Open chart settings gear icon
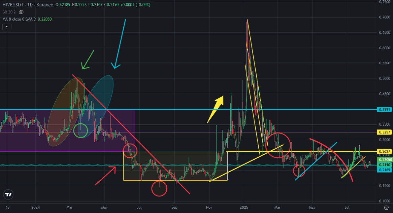The height and width of the screenshot is (213, 393). click(386, 208)
